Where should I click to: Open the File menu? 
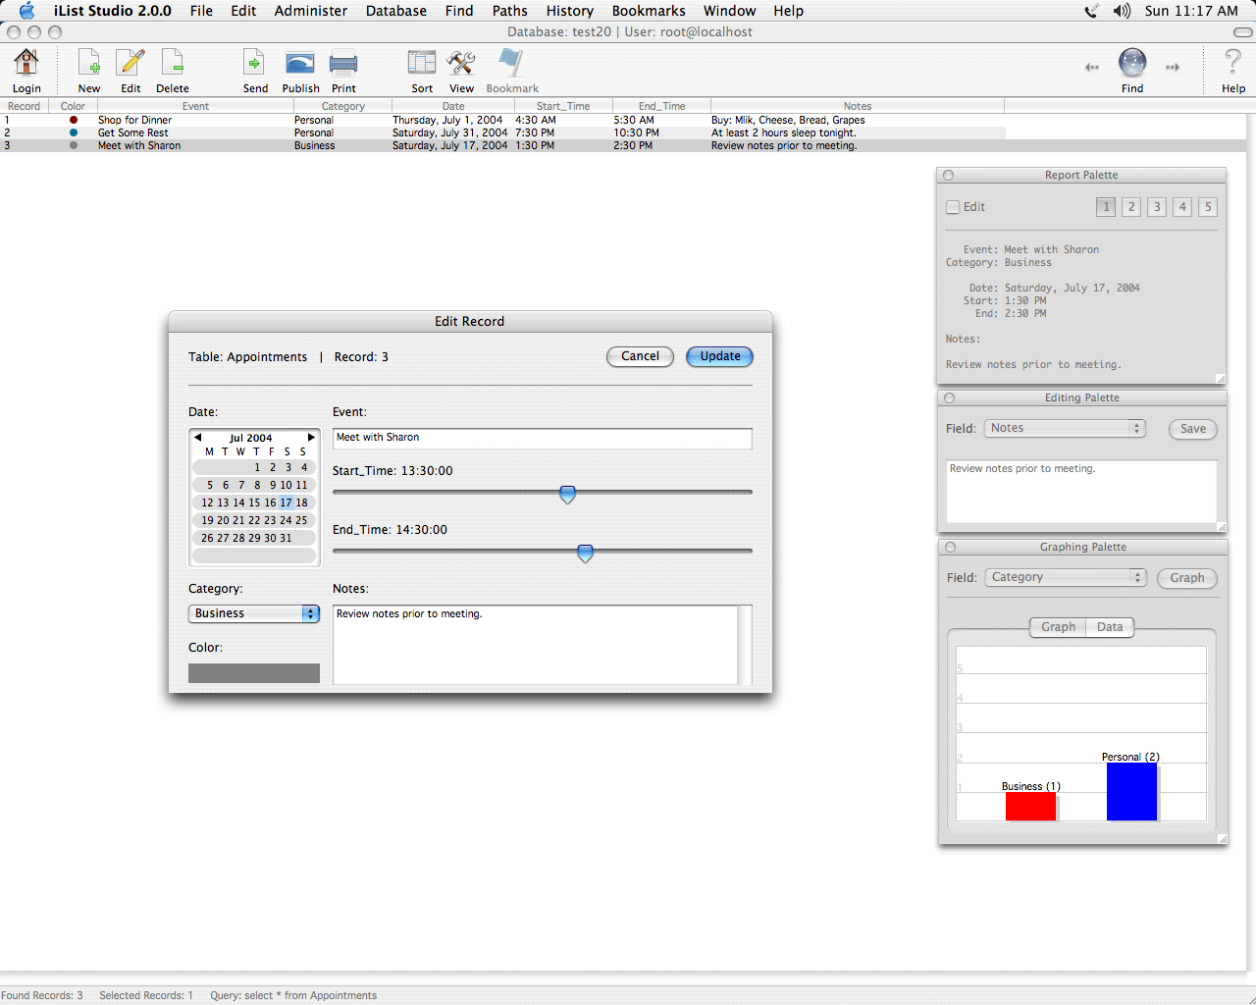click(x=201, y=11)
